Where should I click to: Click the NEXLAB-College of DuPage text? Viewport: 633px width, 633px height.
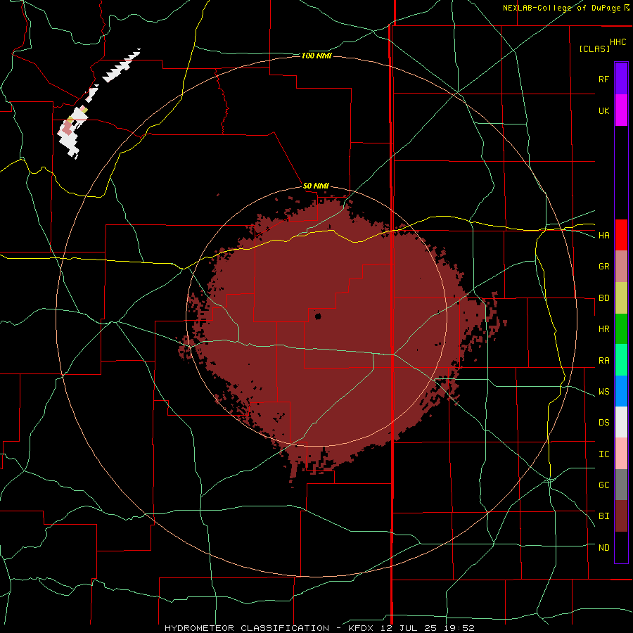point(561,8)
